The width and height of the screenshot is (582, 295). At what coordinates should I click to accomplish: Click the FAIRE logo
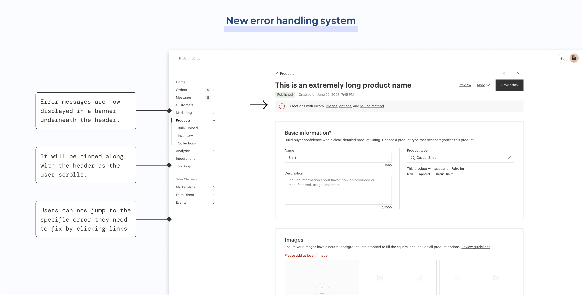click(x=189, y=58)
